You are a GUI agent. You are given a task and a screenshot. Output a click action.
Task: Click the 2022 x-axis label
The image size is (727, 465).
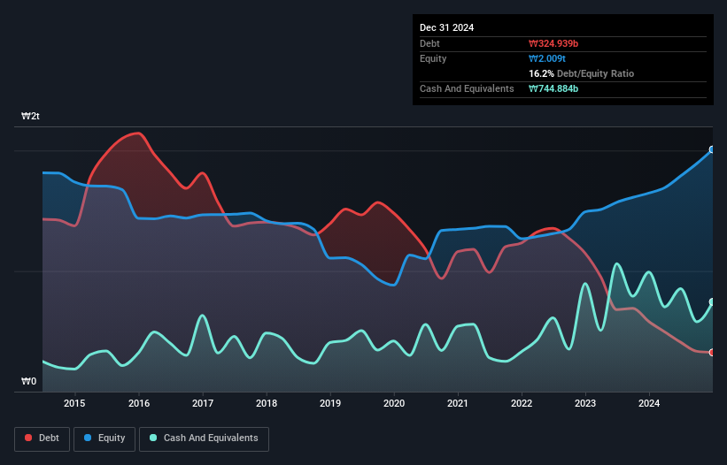pos(522,403)
